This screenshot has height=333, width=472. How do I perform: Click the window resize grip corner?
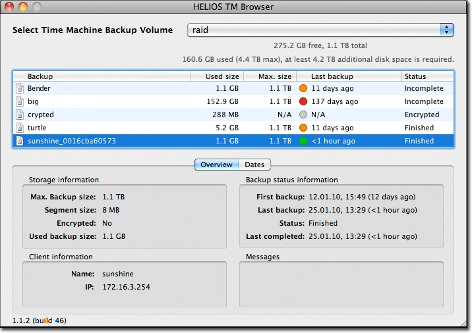[464, 323]
